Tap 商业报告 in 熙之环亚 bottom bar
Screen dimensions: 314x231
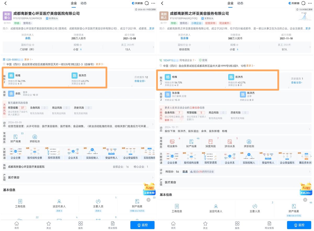point(270,225)
